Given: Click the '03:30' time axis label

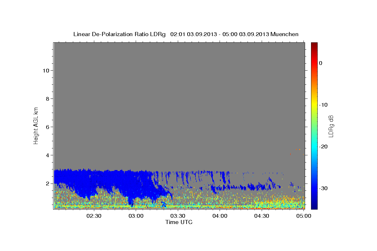Looking at the screenshot, I should pyautogui.click(x=178, y=216).
